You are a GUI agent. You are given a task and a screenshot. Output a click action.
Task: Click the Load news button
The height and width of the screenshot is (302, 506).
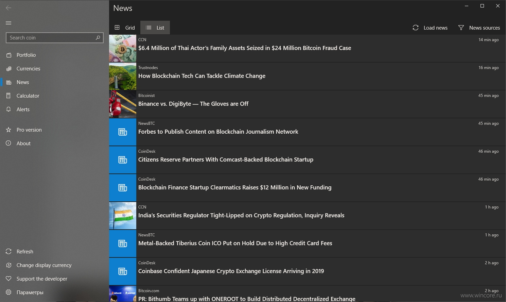[430, 28]
